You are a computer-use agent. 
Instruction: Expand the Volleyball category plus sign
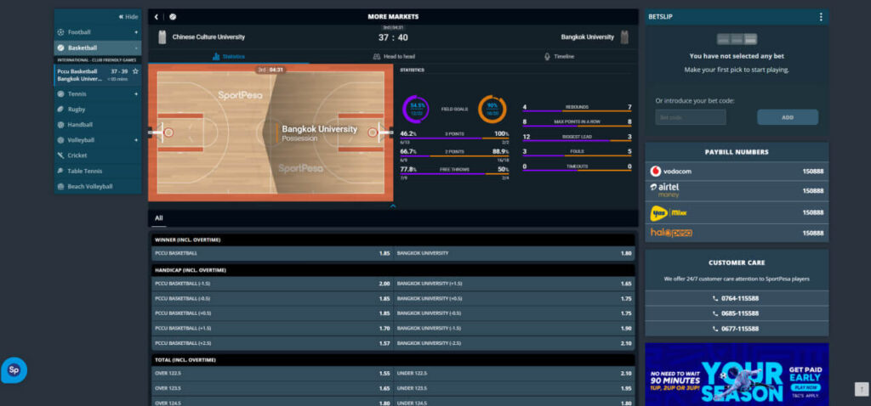[136, 140]
